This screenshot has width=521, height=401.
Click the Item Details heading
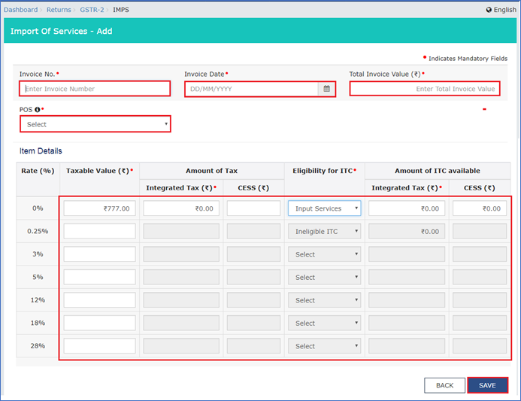coord(41,151)
